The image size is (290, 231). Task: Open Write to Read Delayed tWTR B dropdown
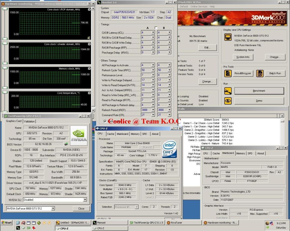169,85
